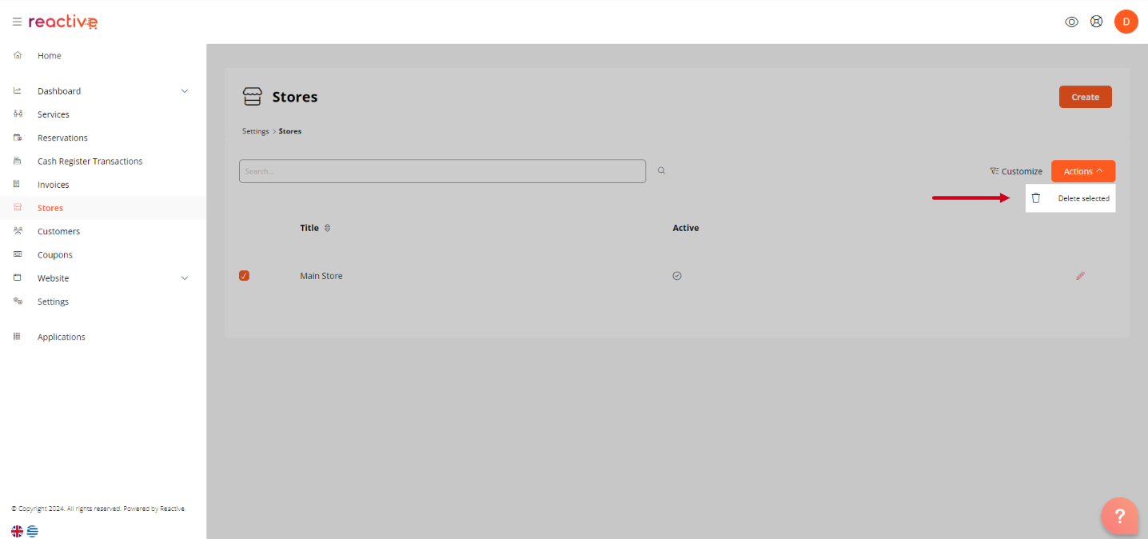Image resolution: width=1148 pixels, height=539 pixels.
Task: Choose Delete selected from Actions menu
Action: pyautogui.click(x=1070, y=198)
